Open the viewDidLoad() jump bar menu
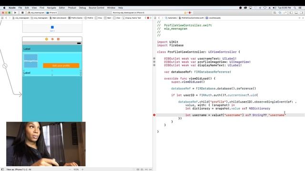The width and height of the screenshot is (305, 171). (x=213, y=18)
